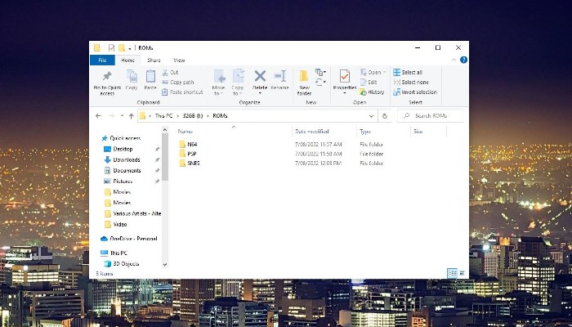Switch to Large icons view icon
Screen dimensions: 572x327
point(462,273)
